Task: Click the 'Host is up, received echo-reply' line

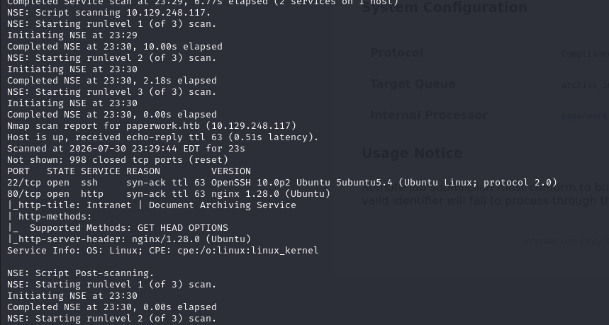Action: click(163, 137)
